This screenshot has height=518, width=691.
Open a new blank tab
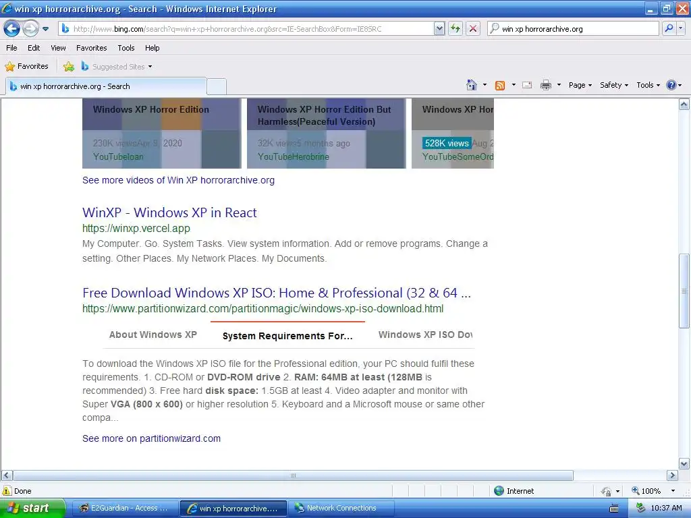[217, 87]
